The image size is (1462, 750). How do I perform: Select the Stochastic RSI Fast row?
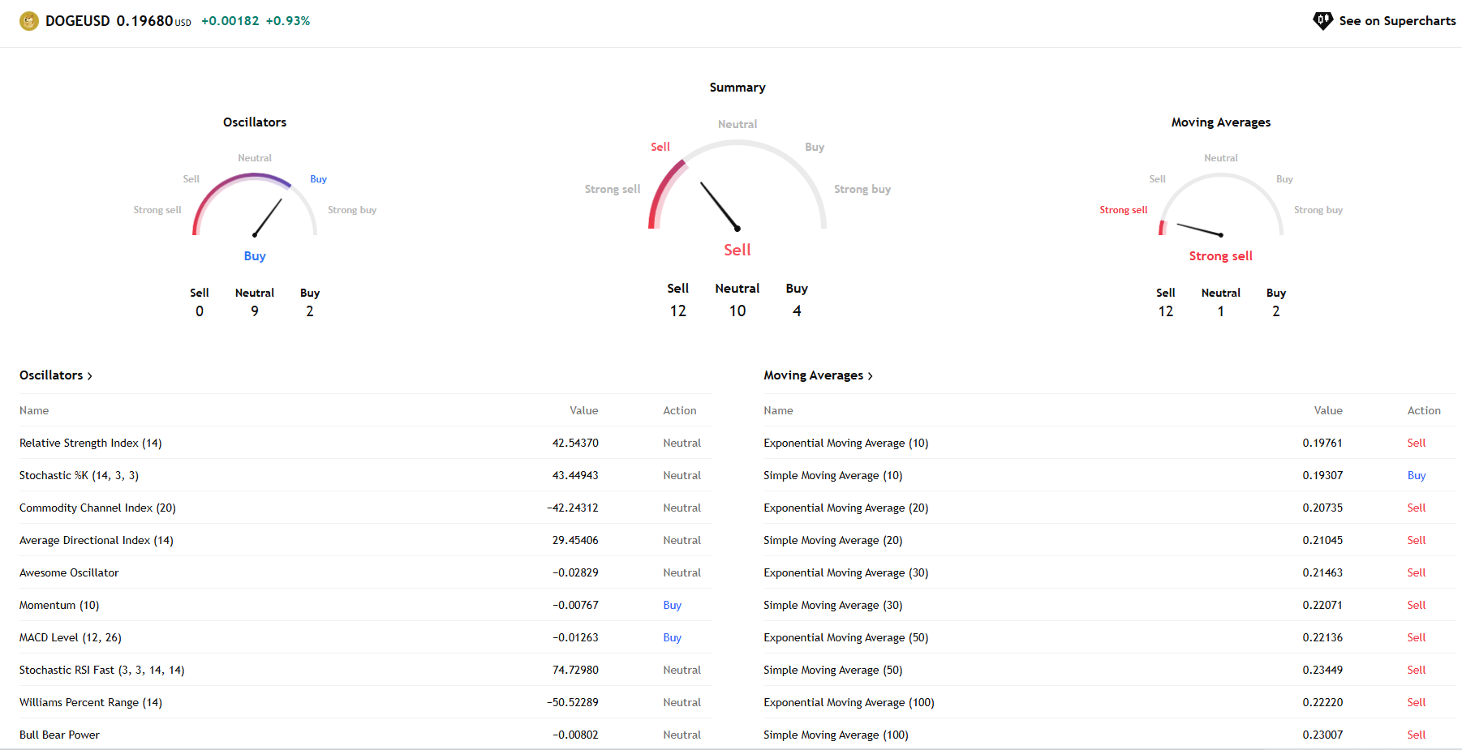pyautogui.click(x=102, y=671)
